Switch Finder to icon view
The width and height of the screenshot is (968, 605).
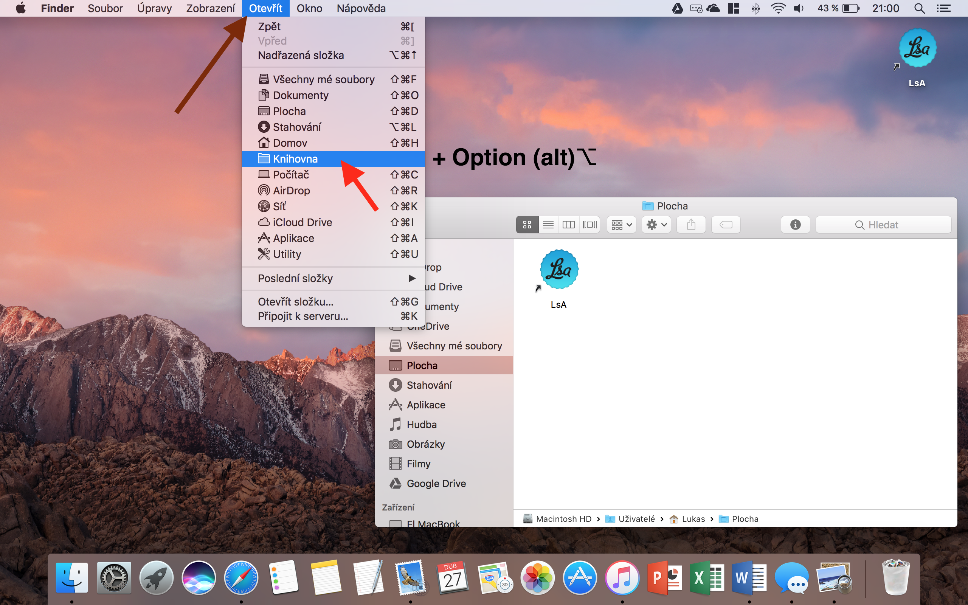point(527,225)
